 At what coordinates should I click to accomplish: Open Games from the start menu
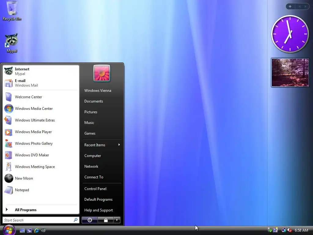pyautogui.click(x=102, y=133)
